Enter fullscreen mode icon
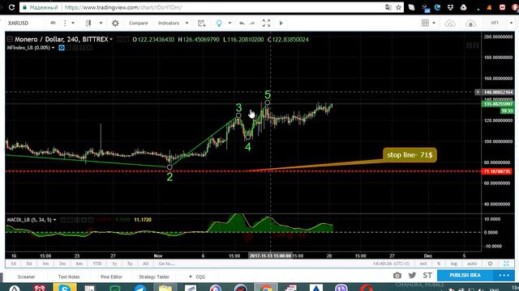 coord(267,23)
